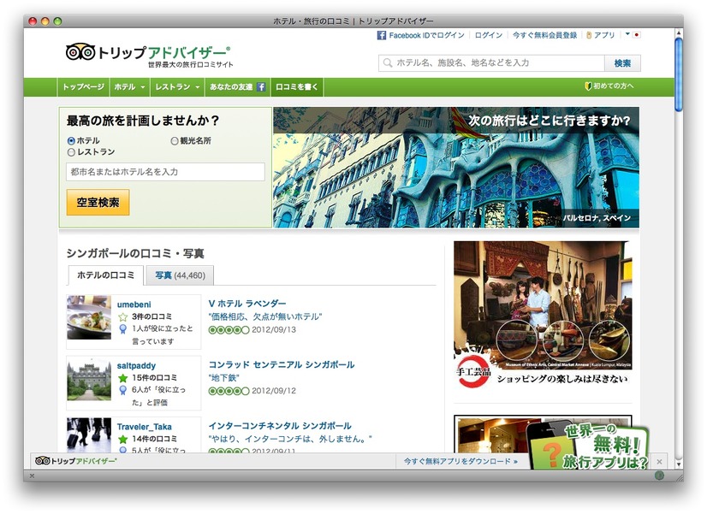The image size is (707, 514).
Task: Open umebeni's user profile link
Action: coord(134,305)
